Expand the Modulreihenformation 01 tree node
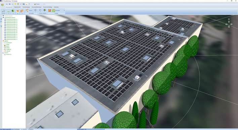Screen dimensions: 238x130 click(3, 19)
